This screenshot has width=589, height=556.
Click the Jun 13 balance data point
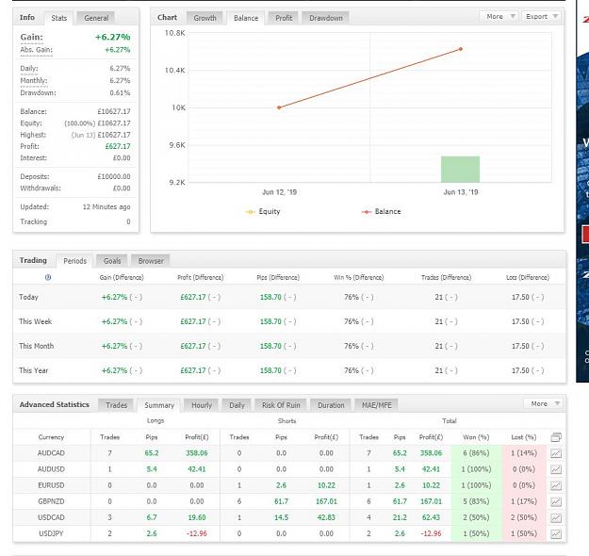point(461,49)
